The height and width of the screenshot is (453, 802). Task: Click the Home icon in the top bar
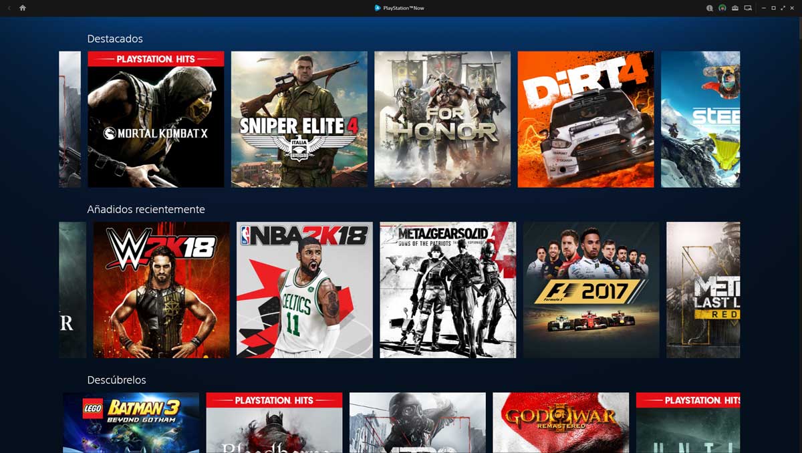(x=23, y=8)
